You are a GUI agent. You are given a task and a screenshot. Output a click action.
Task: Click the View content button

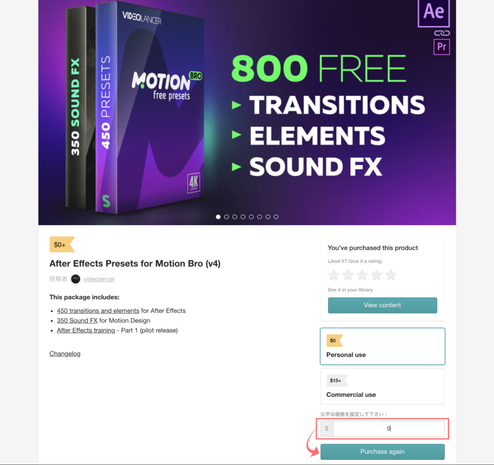click(x=383, y=305)
